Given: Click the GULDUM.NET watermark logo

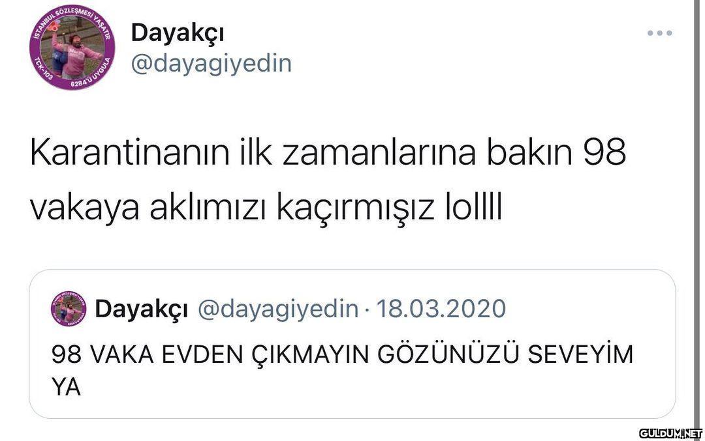Looking at the screenshot, I should coord(670,433).
